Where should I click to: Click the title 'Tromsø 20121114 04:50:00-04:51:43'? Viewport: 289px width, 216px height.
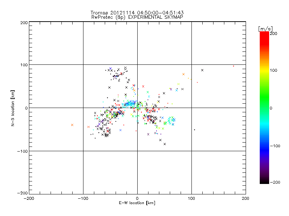pyautogui.click(x=137, y=13)
